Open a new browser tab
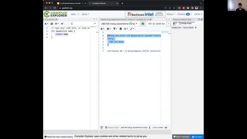247x139 pixels. point(122,3)
